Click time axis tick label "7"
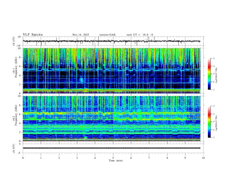 pyautogui.click(x=149, y=158)
